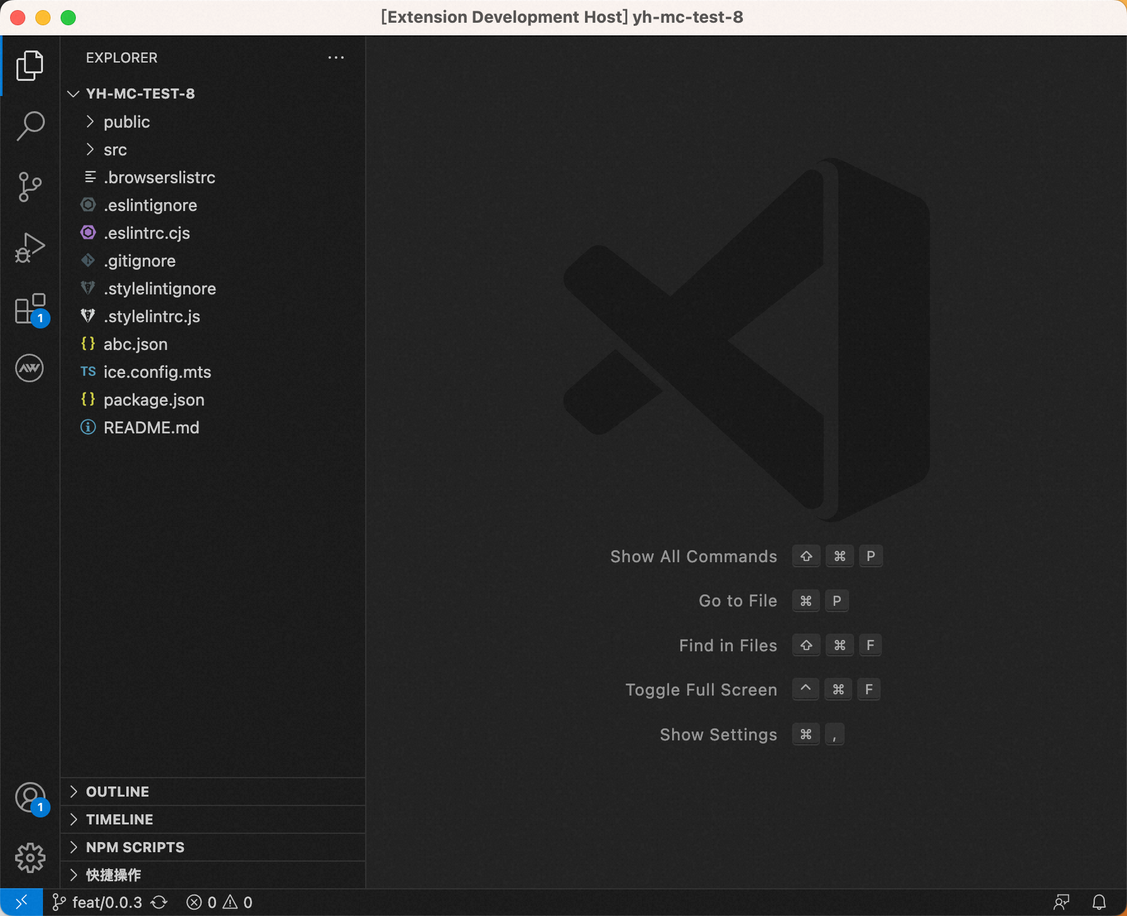1127x916 pixels.
Task: Open the AW extension view in activity bar
Action: tap(30, 368)
